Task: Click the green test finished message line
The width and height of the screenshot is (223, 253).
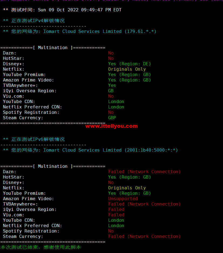Action: point(41,247)
